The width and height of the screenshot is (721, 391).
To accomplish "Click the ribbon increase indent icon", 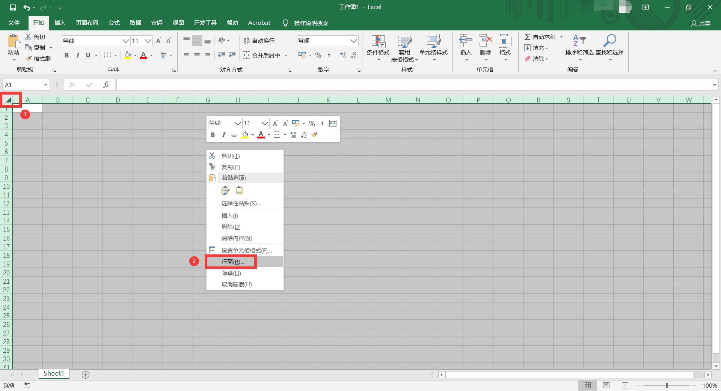I will (x=232, y=55).
